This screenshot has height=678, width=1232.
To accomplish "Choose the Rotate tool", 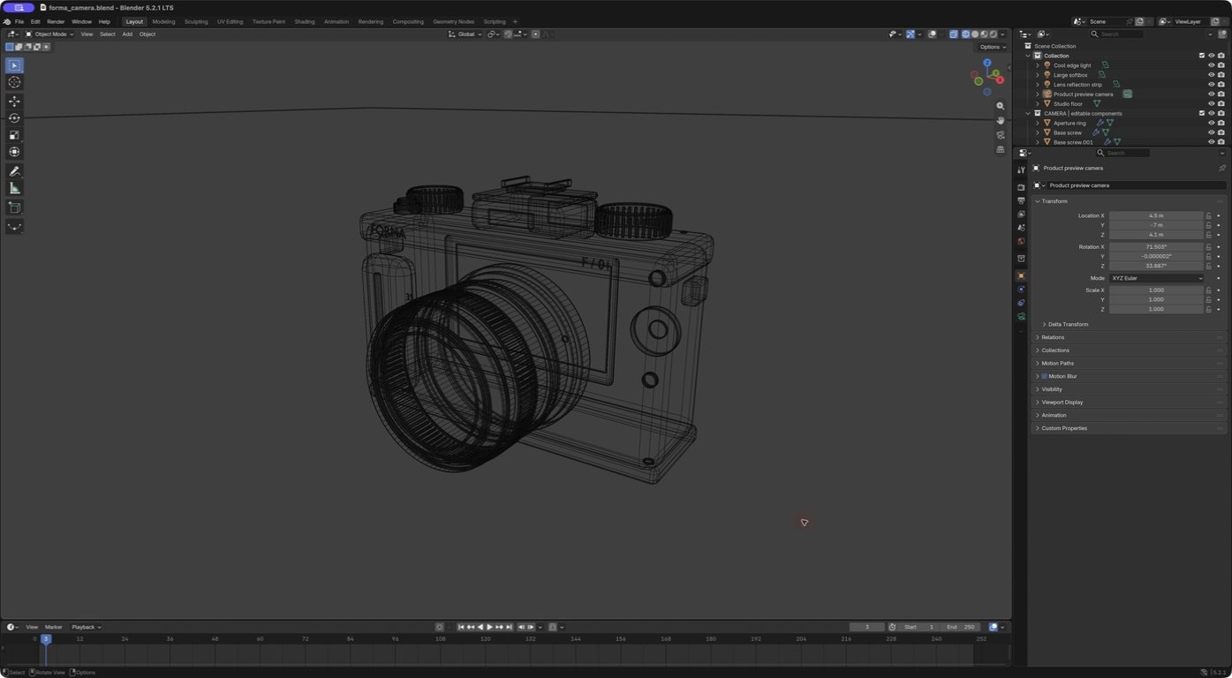I will click(14, 118).
